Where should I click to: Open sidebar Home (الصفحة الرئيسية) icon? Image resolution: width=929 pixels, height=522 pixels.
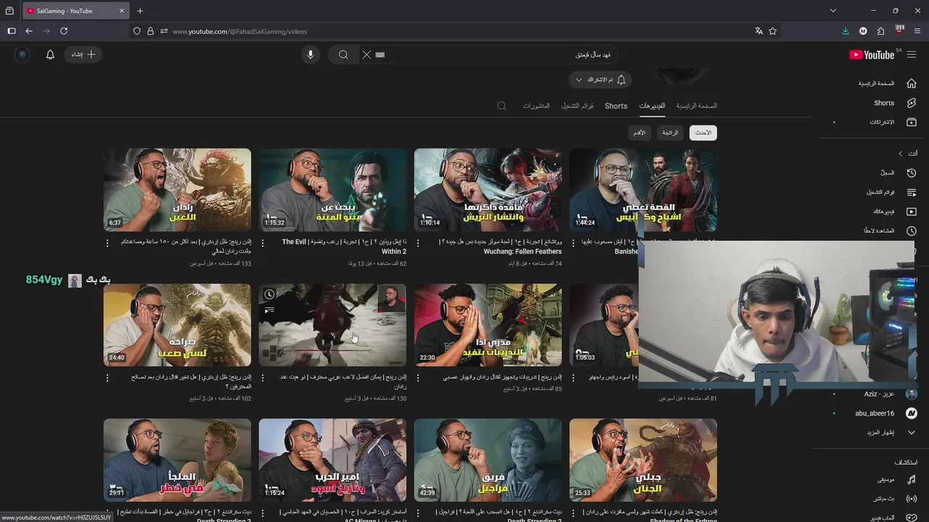pyautogui.click(x=912, y=83)
